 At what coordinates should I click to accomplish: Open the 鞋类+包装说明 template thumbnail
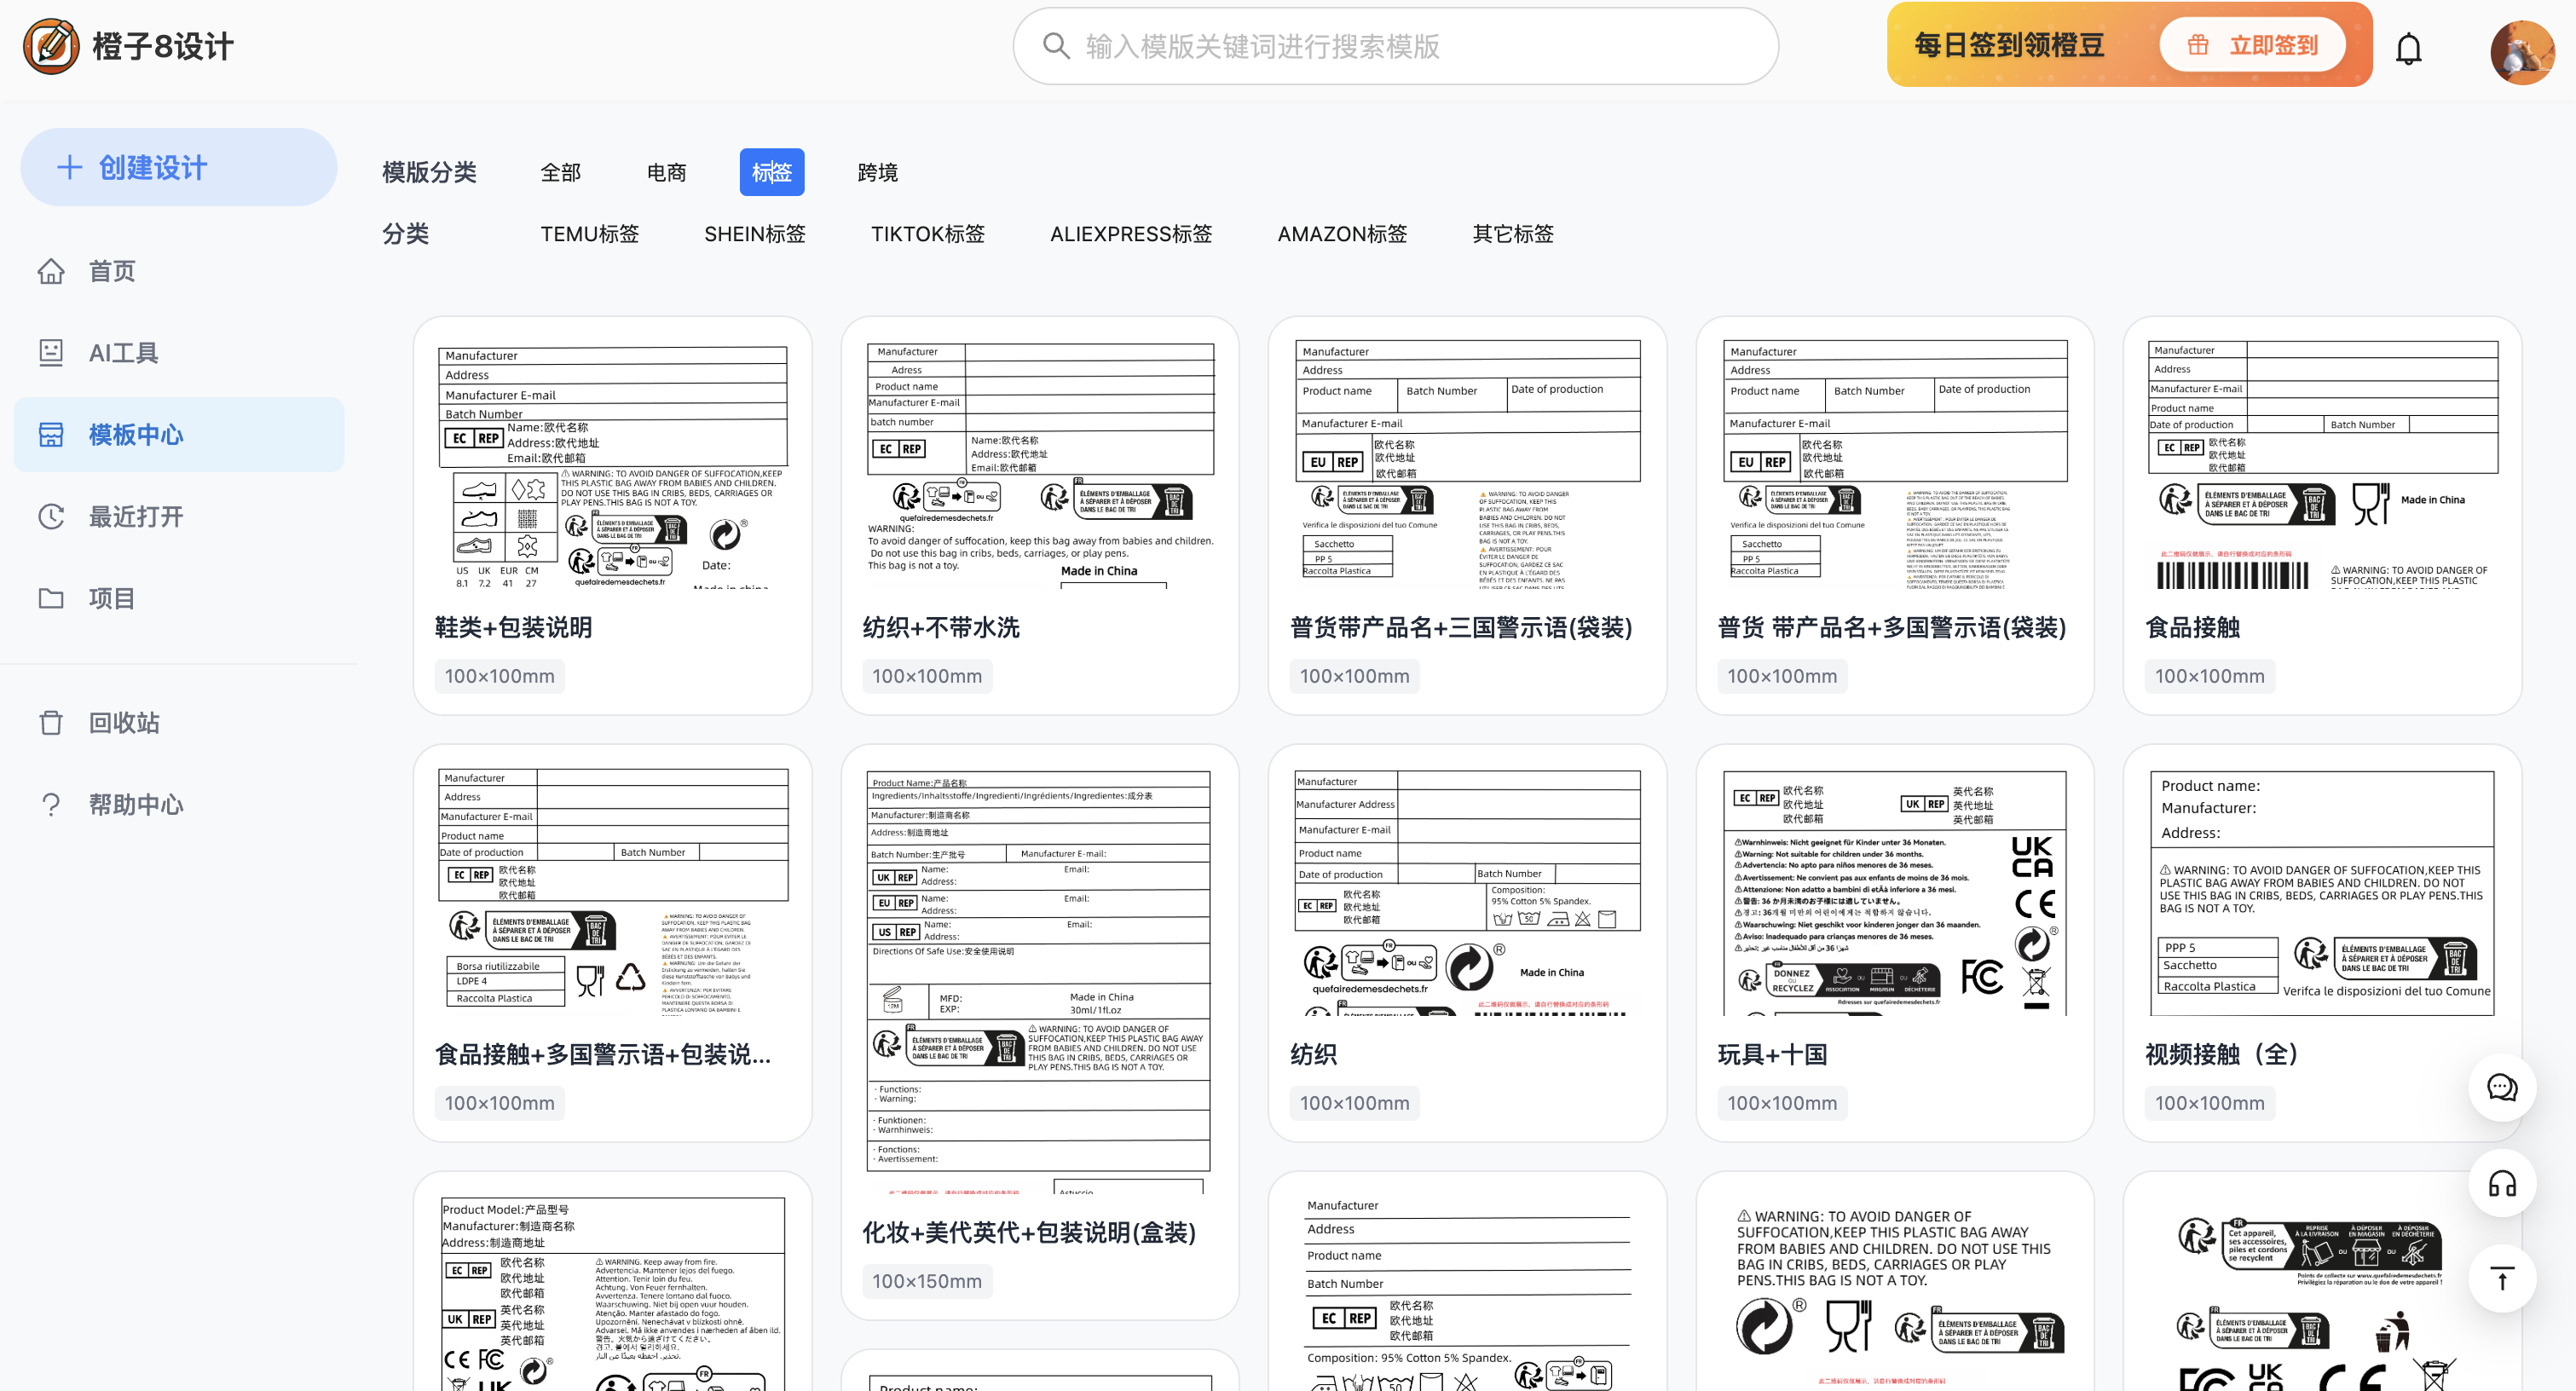coord(612,465)
